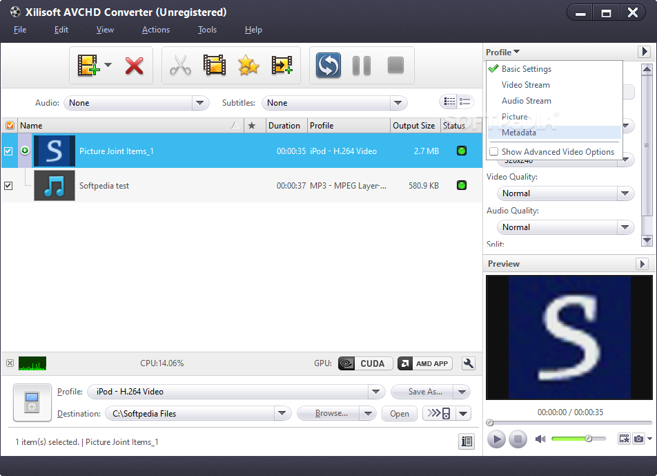Viewport: 657px width, 476px height.
Task: Enable Show Advanced Video Options checkbox
Action: [x=494, y=151]
